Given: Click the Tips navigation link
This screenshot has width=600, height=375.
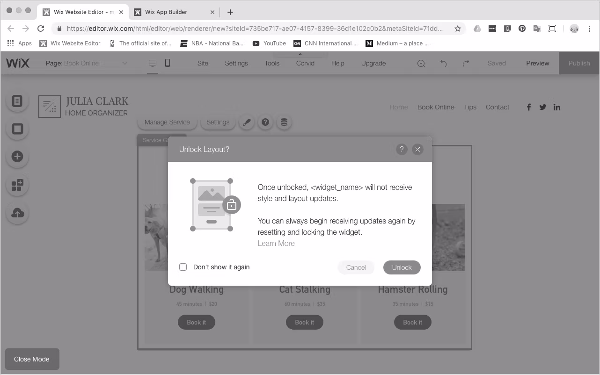Looking at the screenshot, I should 470,107.
